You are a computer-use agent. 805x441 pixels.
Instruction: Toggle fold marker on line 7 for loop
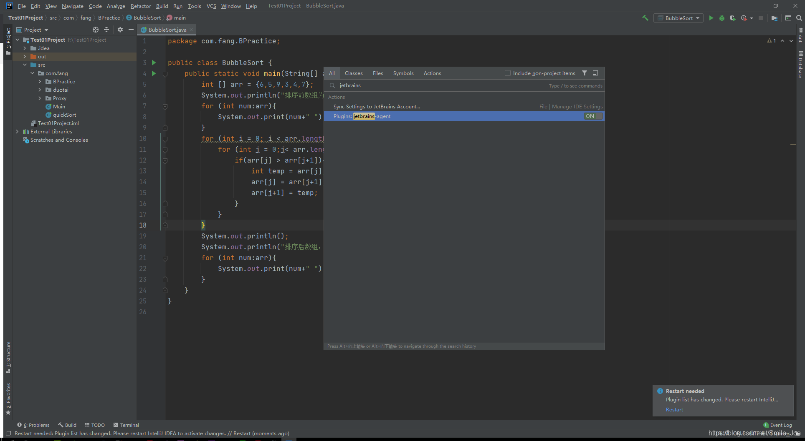[165, 106]
